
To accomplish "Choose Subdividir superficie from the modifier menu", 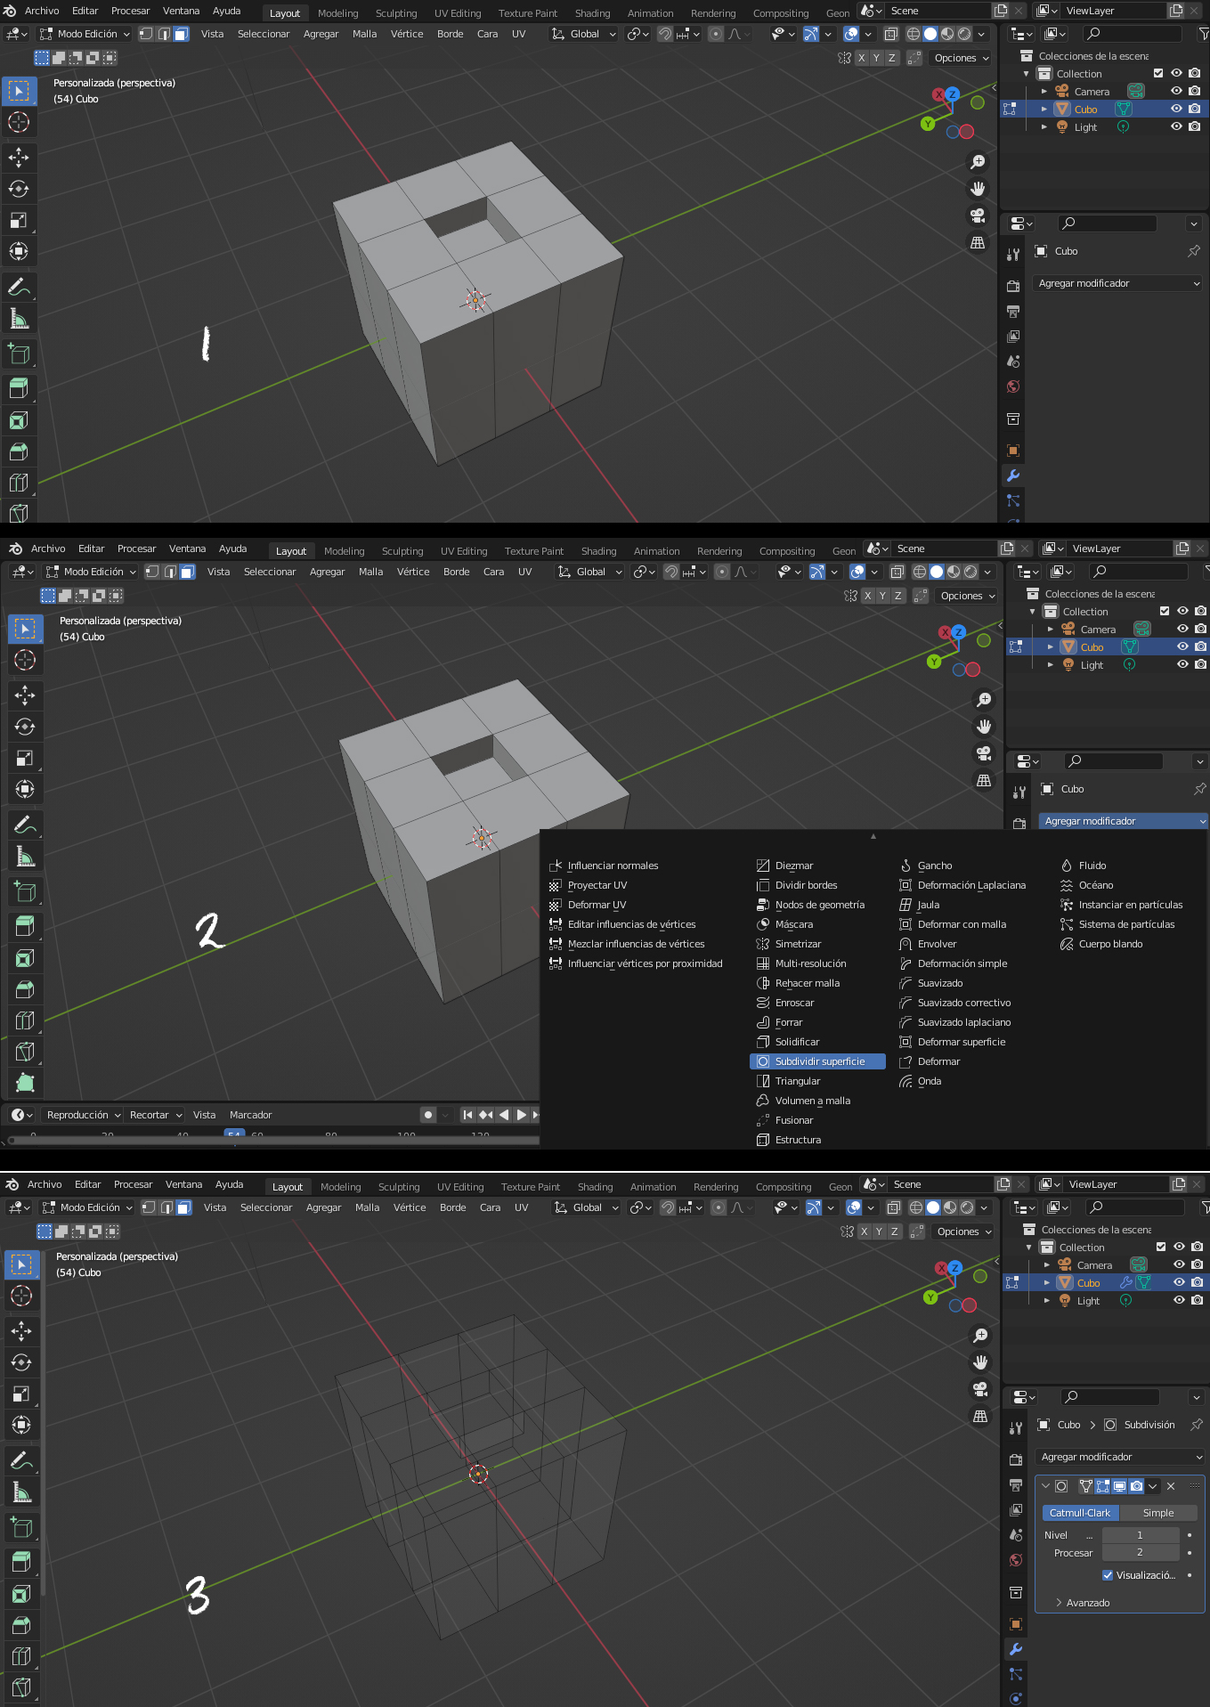I will (817, 1061).
